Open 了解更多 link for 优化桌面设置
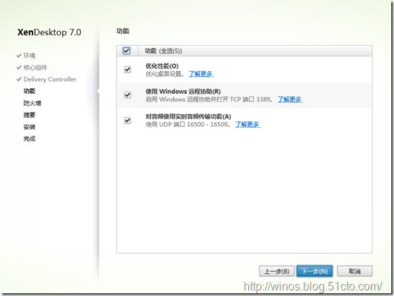 pyautogui.click(x=201, y=74)
